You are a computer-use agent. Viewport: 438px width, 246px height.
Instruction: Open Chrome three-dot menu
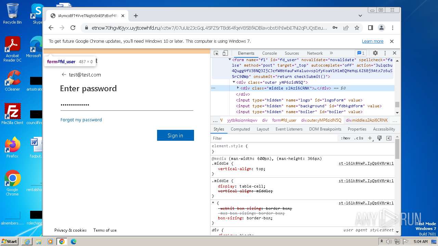392,28
